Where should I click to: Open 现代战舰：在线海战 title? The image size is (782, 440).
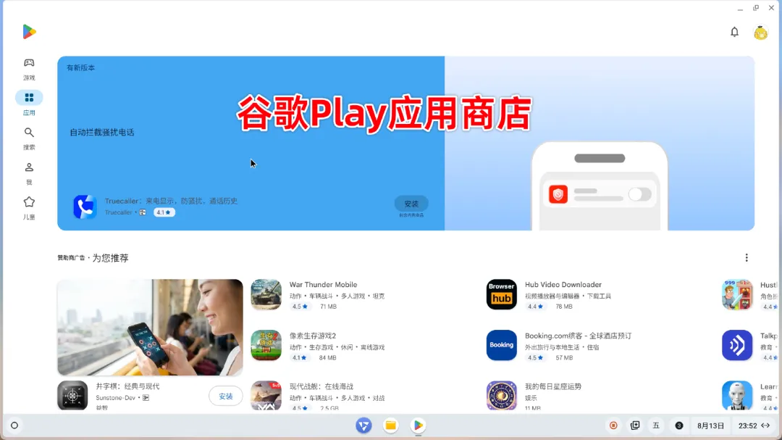(321, 386)
